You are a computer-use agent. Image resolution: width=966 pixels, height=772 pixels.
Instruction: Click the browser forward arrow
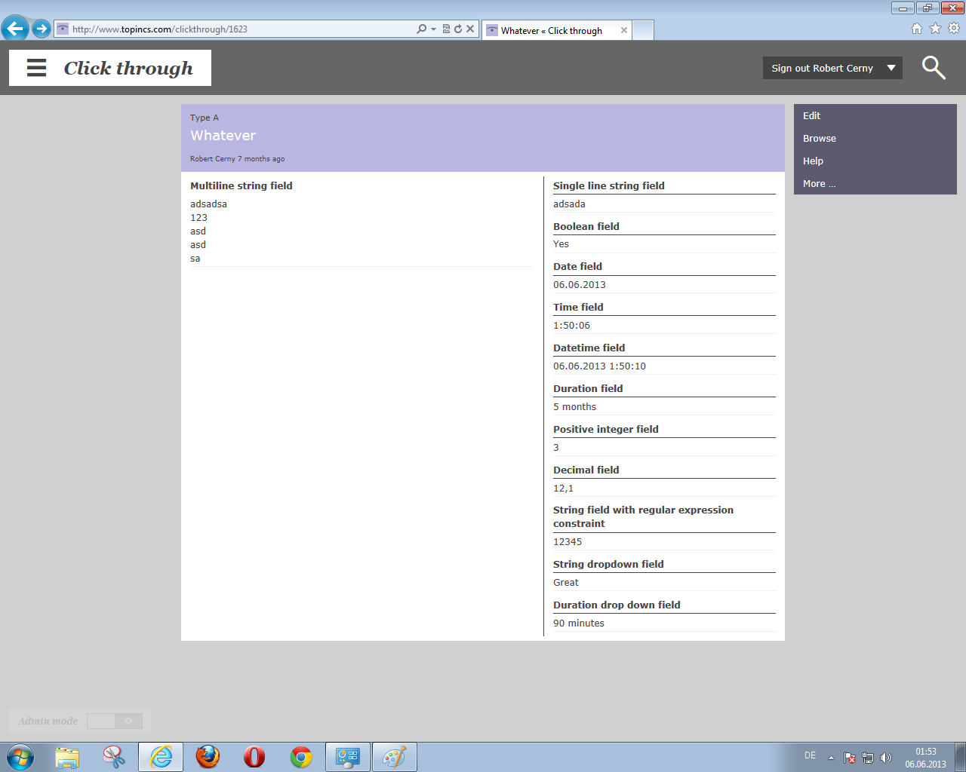pos(42,29)
